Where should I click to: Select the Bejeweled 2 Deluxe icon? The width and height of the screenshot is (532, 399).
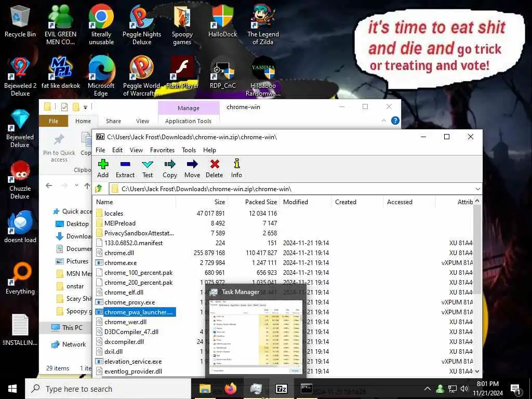click(20, 77)
